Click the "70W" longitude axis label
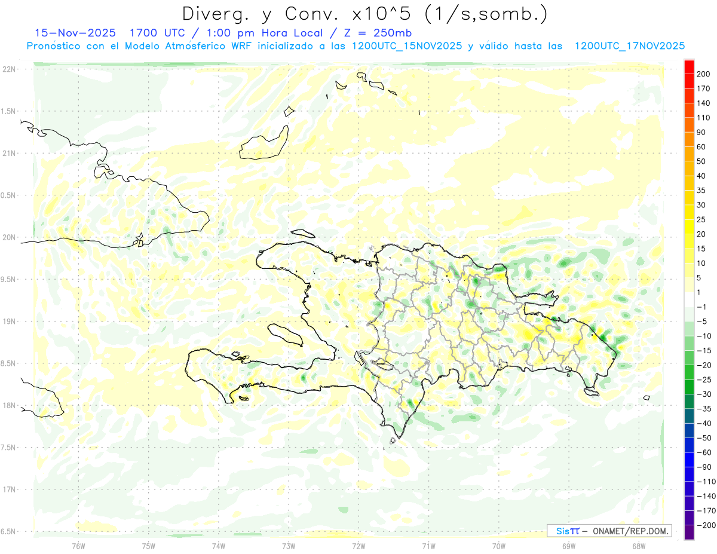 (x=499, y=546)
